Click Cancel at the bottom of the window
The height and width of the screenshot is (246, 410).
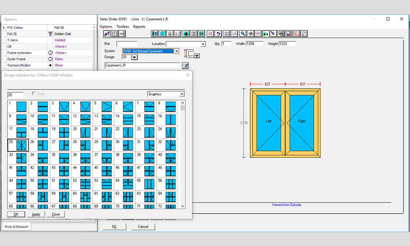(x=143, y=226)
